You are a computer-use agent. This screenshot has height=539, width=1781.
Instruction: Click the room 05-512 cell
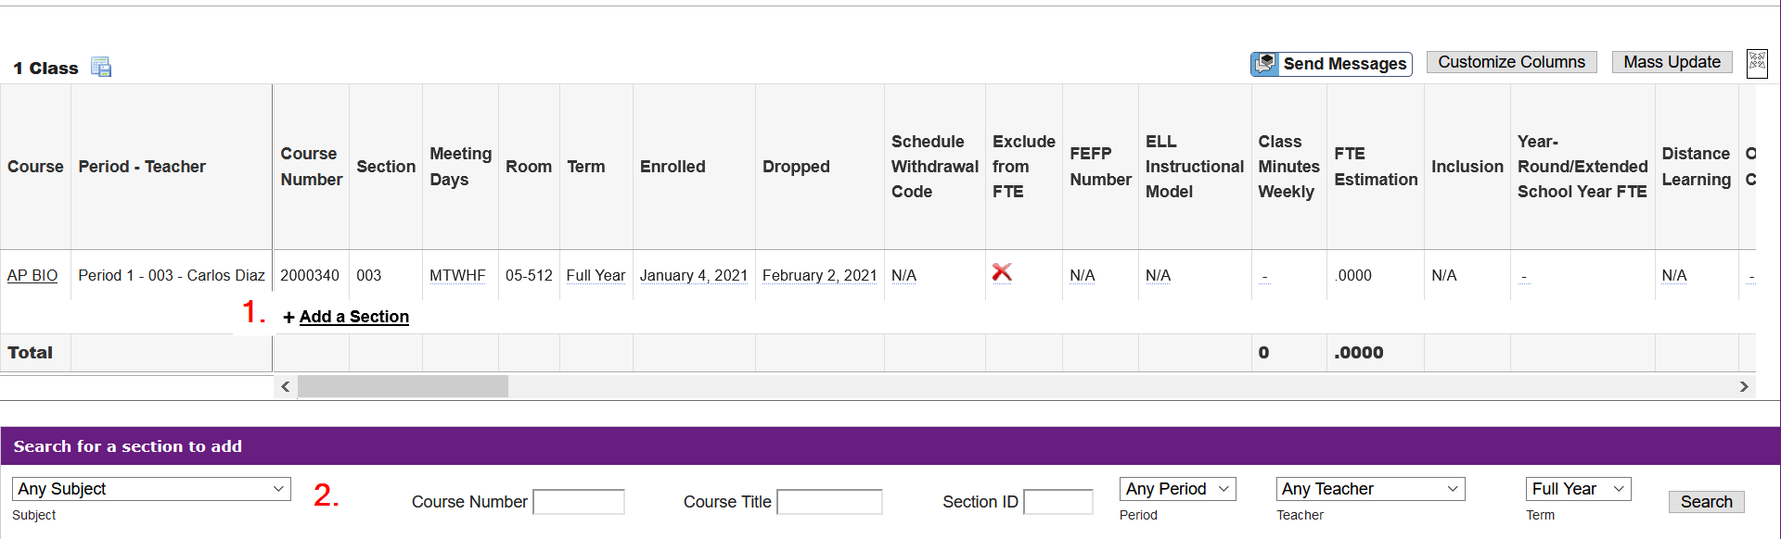click(529, 275)
